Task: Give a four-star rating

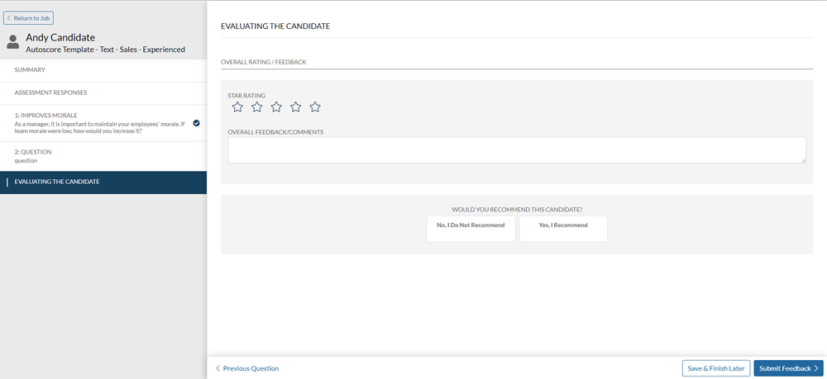Action: coord(295,107)
